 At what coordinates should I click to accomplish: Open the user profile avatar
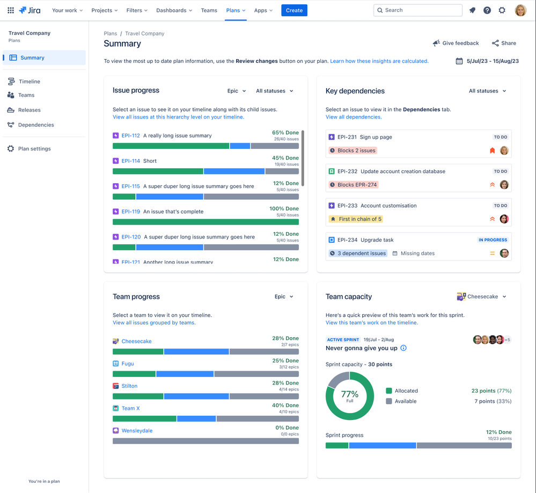click(x=520, y=10)
